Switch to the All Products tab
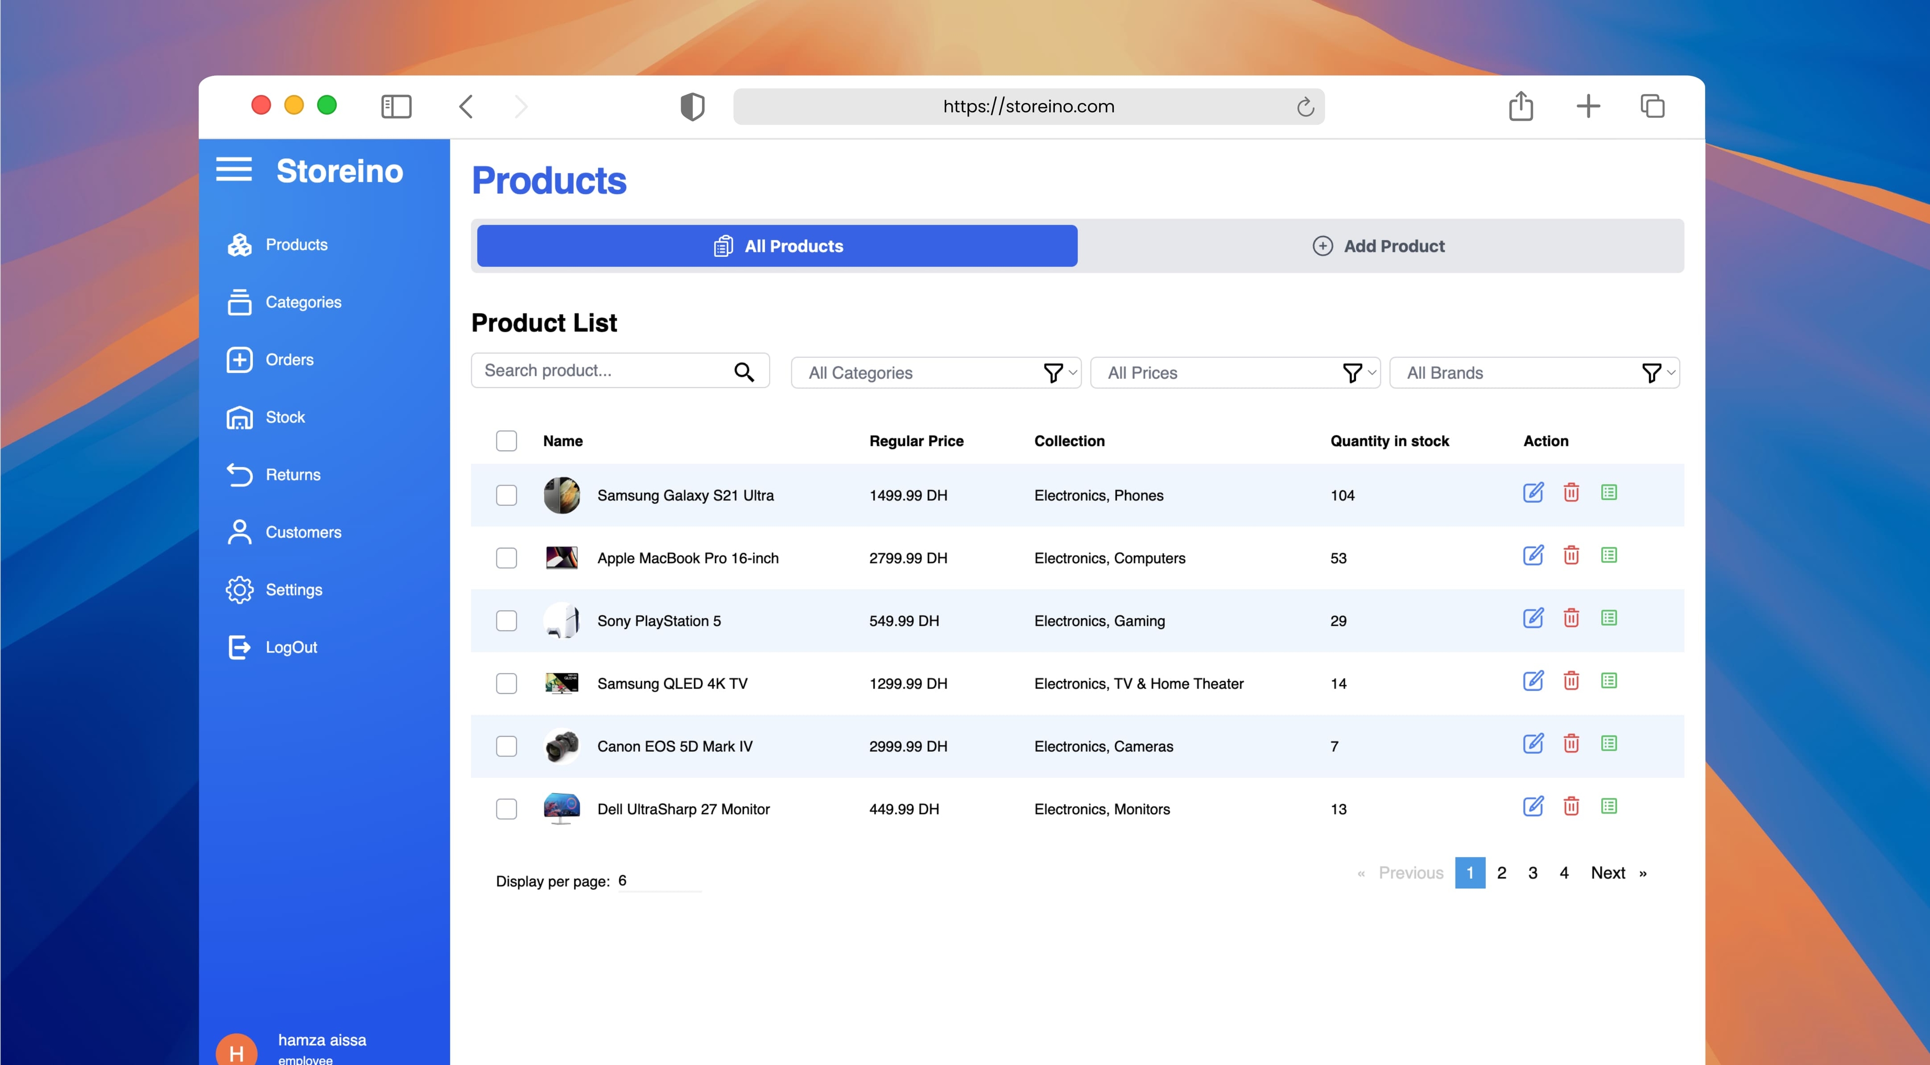 (776, 246)
